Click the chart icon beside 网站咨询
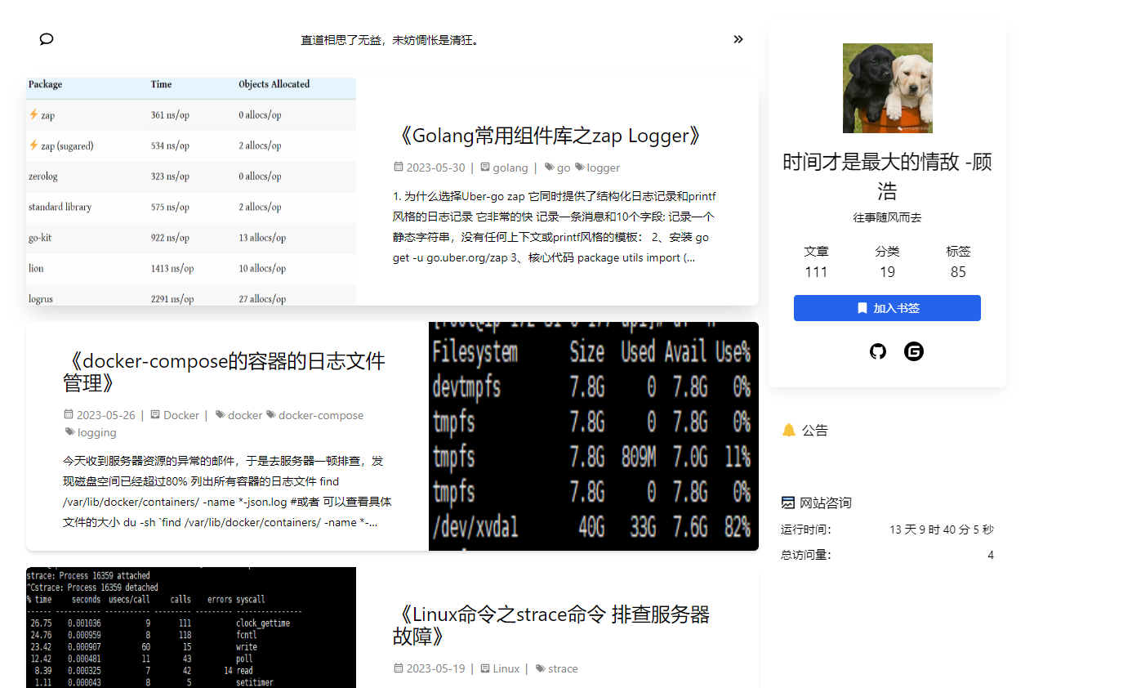Image resolution: width=1141 pixels, height=688 pixels. pyautogui.click(x=788, y=503)
